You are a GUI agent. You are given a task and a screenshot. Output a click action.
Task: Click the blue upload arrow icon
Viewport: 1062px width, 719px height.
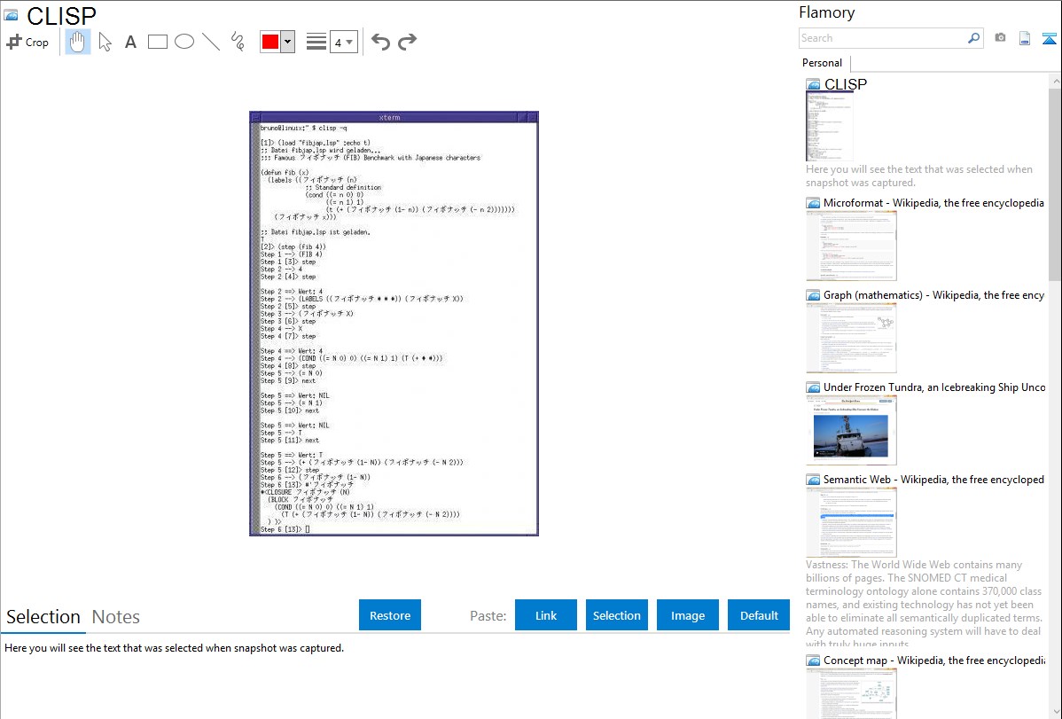pyautogui.click(x=1049, y=38)
